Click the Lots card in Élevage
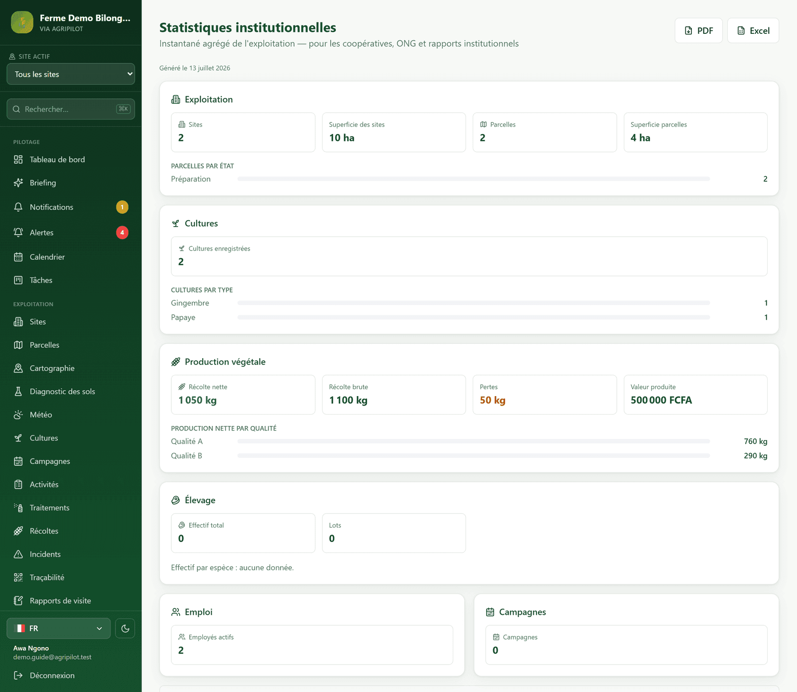797x692 pixels. pyautogui.click(x=394, y=533)
